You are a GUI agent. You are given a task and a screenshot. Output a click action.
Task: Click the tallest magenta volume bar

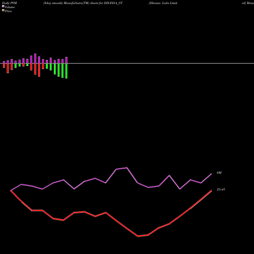click(x=35, y=58)
